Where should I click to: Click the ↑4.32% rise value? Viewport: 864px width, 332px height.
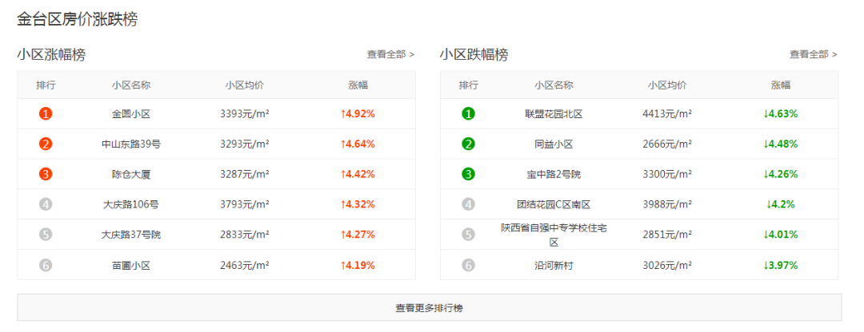358,204
